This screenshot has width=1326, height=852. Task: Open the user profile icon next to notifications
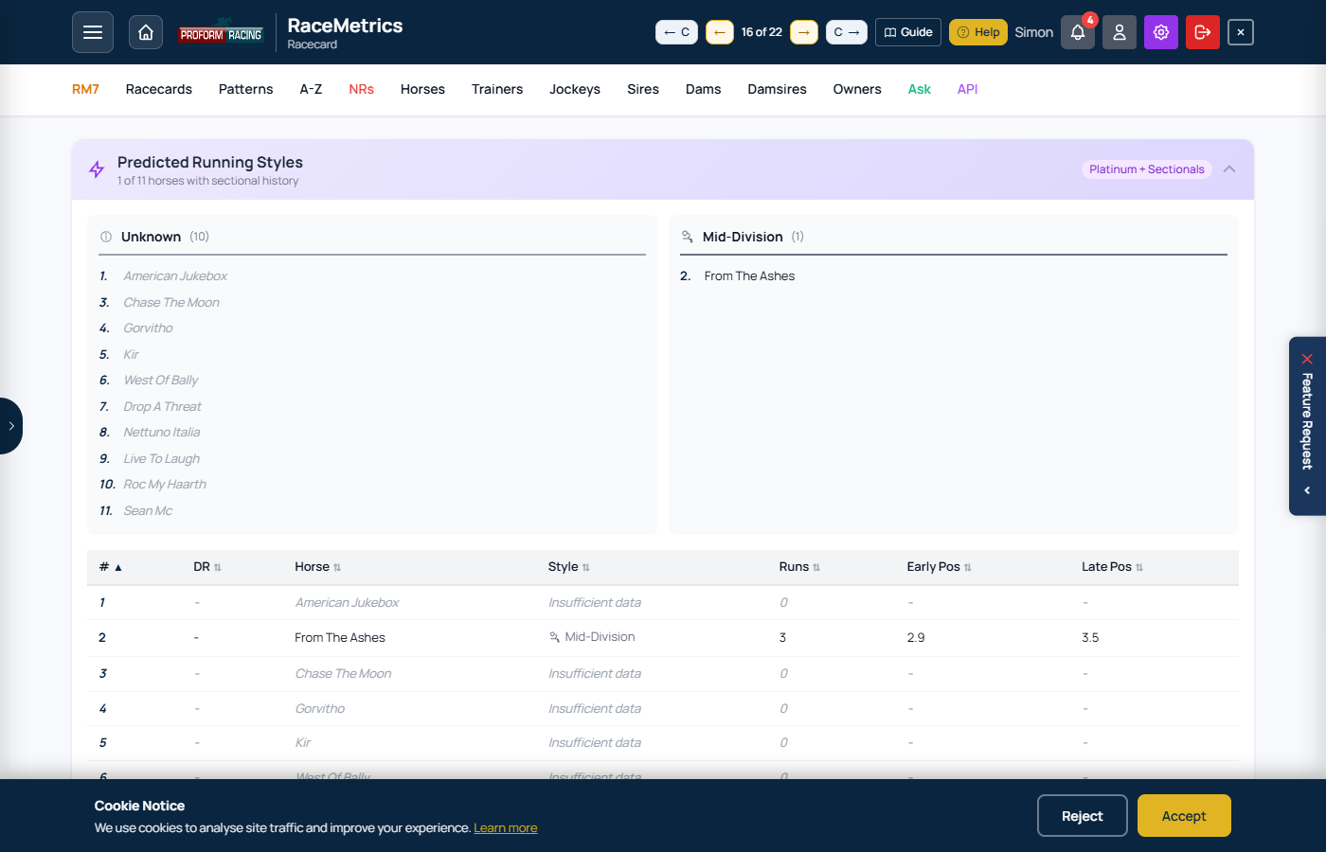pyautogui.click(x=1119, y=31)
